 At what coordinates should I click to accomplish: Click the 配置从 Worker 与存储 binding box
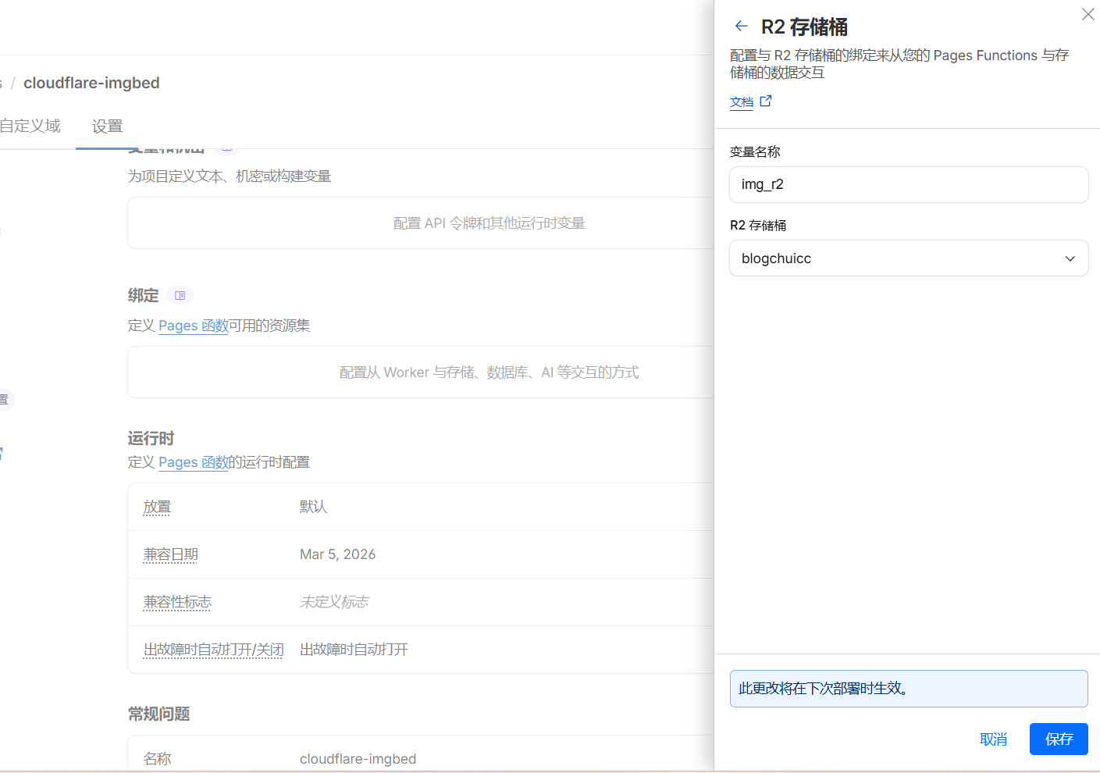tap(489, 372)
